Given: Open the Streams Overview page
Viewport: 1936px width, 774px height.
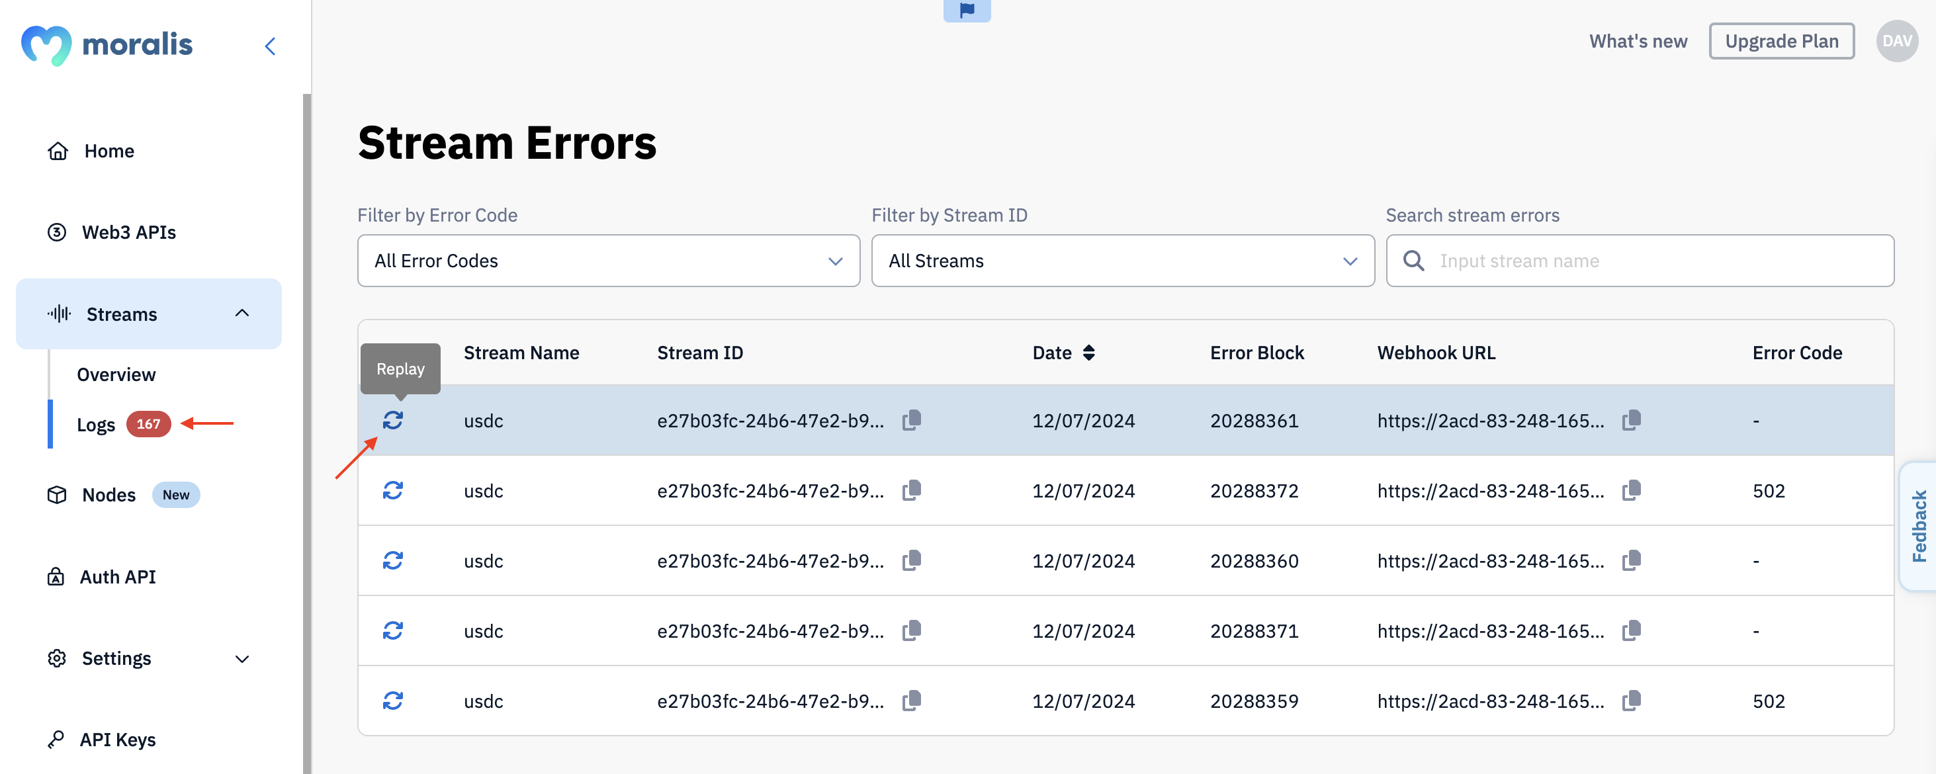Looking at the screenshot, I should click(x=116, y=373).
